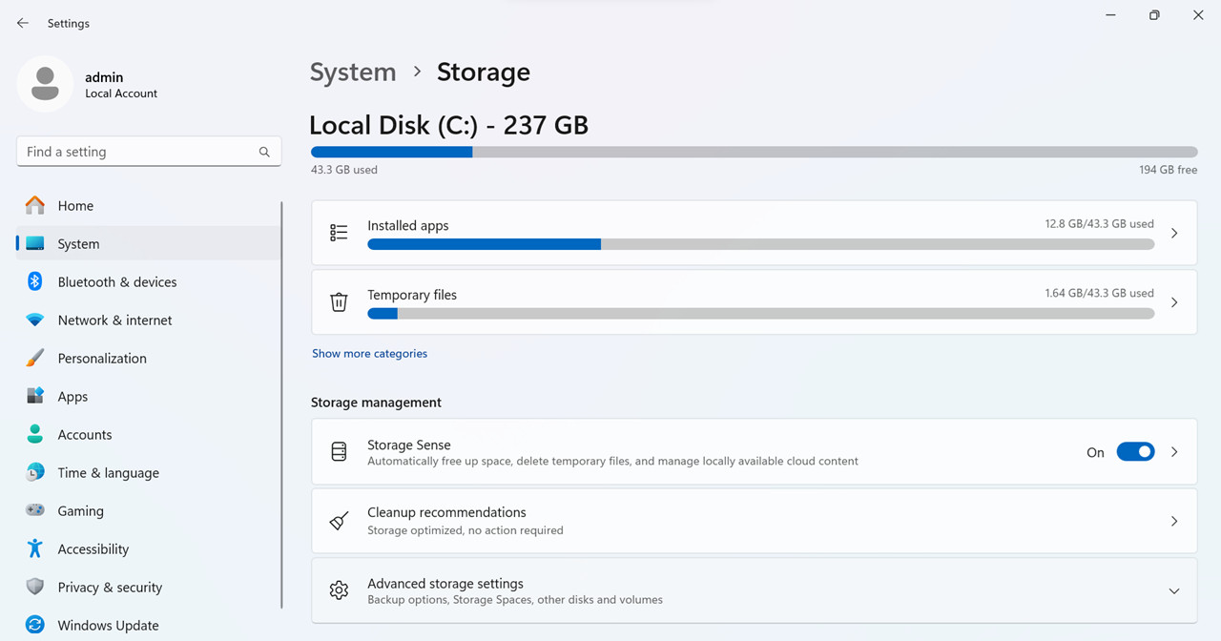Click the Network wifi icon in sidebar
This screenshot has height=641, width=1221.
click(35, 320)
